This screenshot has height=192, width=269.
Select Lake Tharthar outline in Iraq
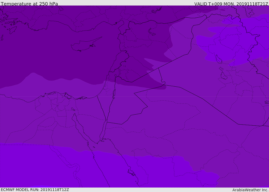point(219,59)
